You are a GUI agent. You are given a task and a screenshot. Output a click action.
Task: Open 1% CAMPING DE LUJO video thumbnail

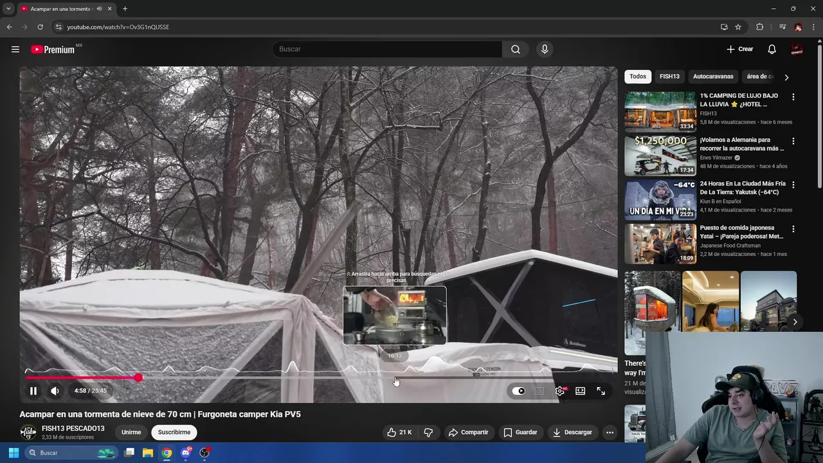[x=660, y=111]
